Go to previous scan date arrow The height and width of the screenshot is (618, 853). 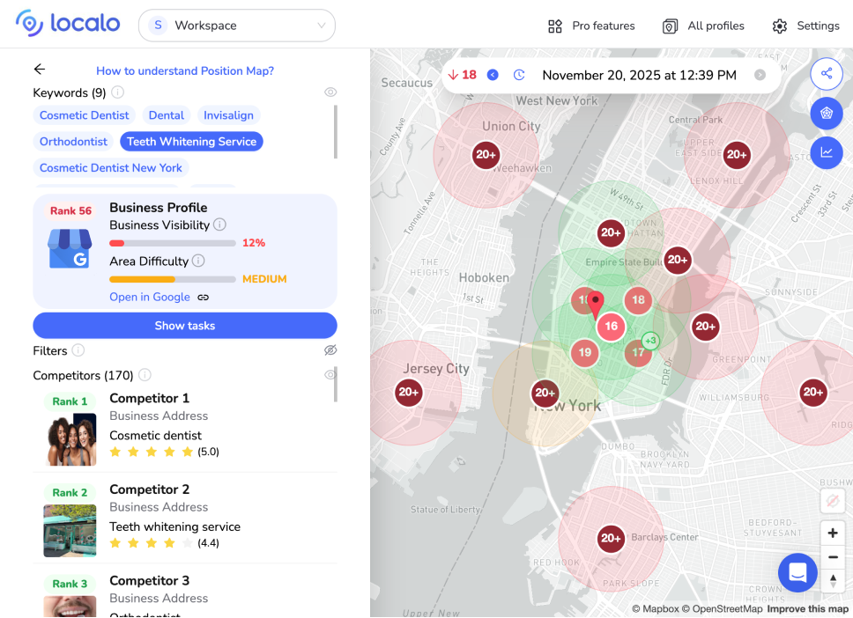pos(493,75)
